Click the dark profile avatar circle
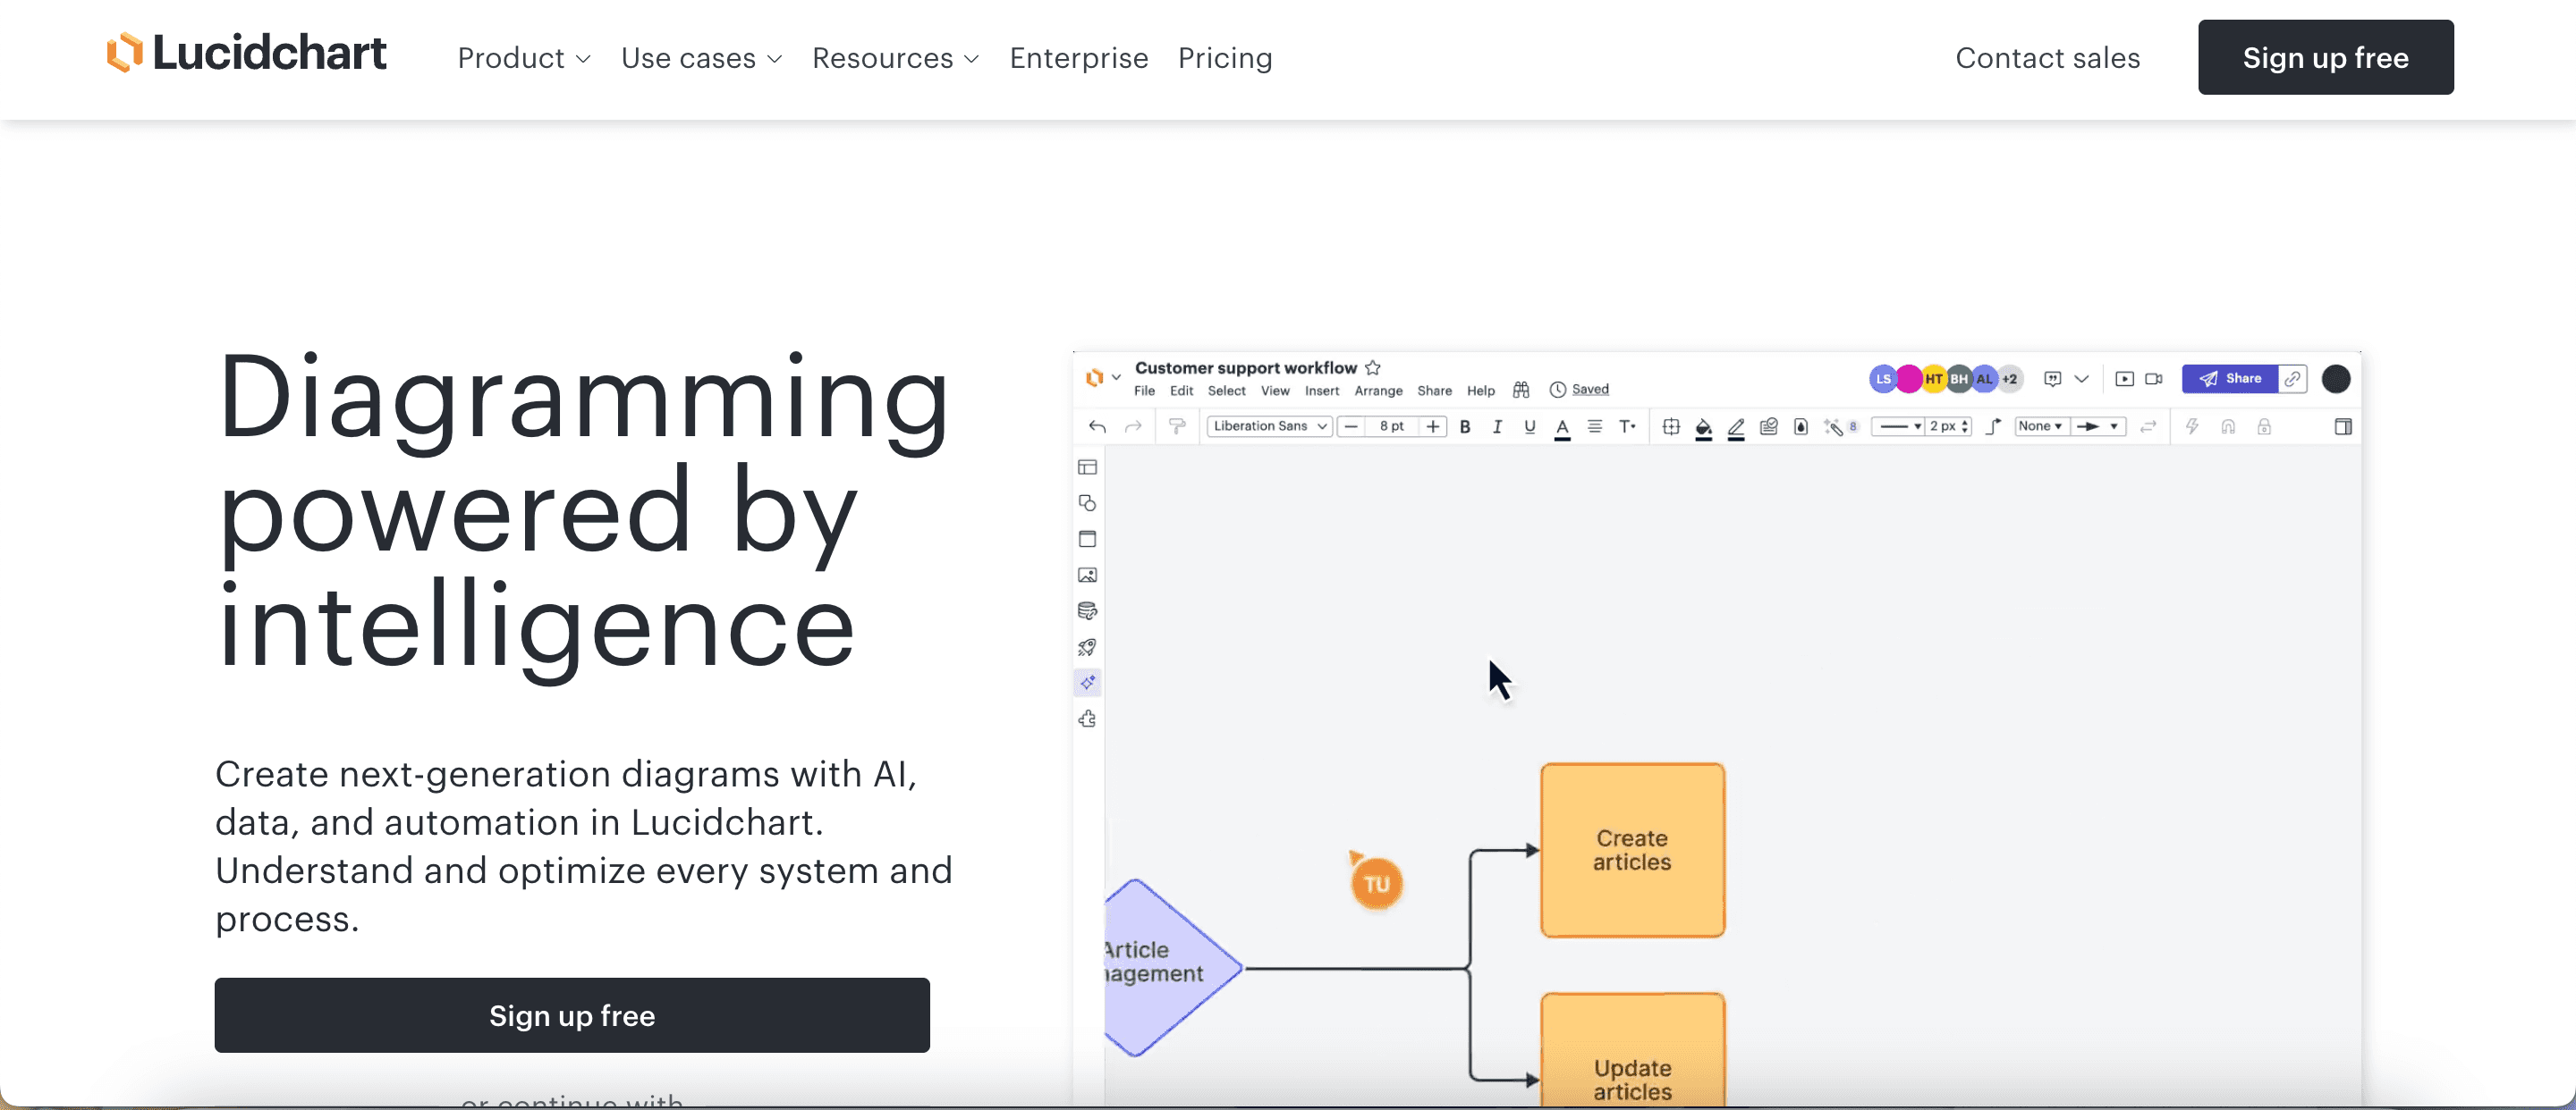The width and height of the screenshot is (2576, 1110). 2336,379
